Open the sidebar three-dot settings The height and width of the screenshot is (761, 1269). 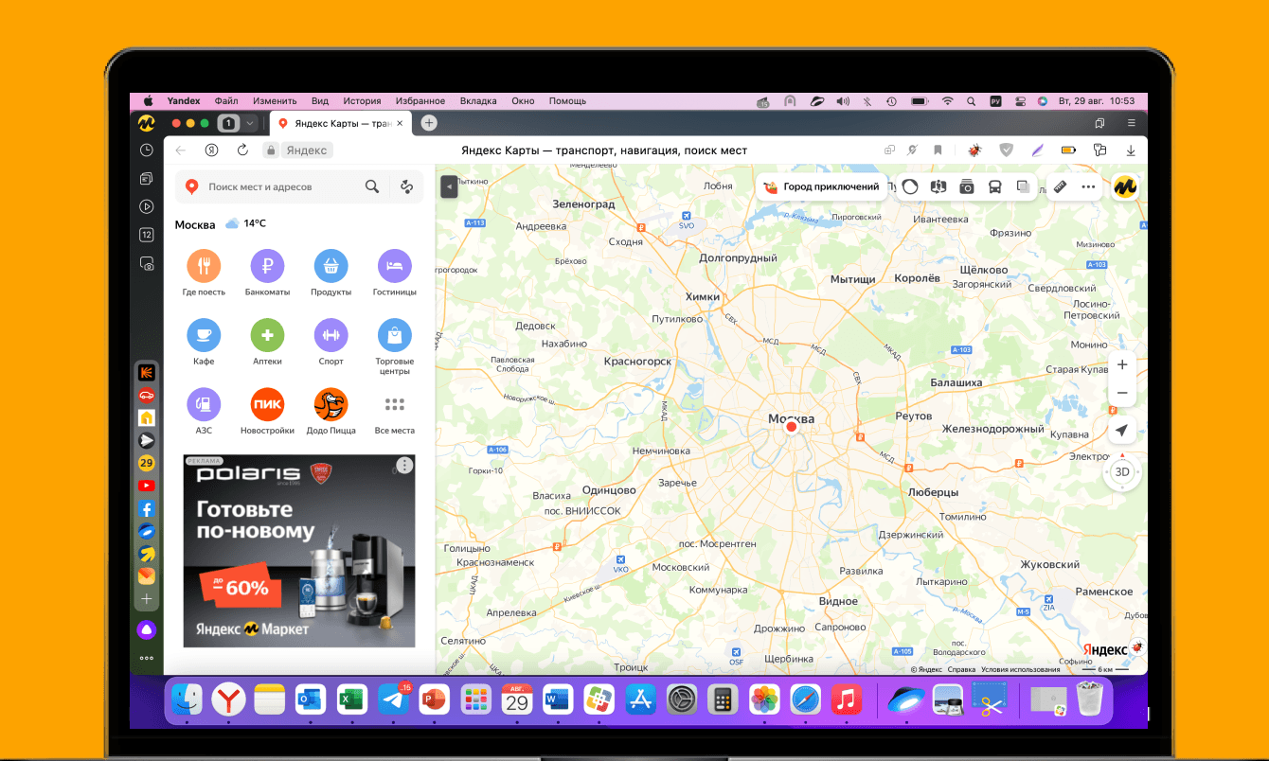[x=147, y=658]
